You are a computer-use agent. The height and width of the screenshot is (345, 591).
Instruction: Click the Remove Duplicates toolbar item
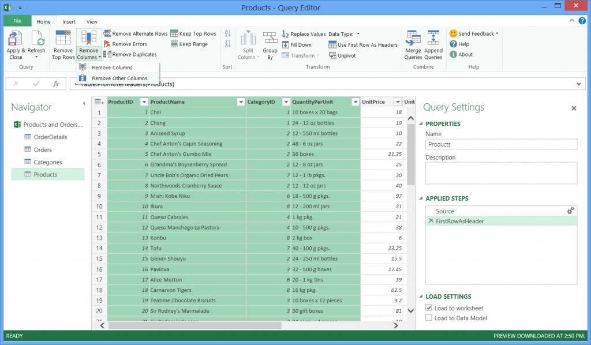point(130,54)
